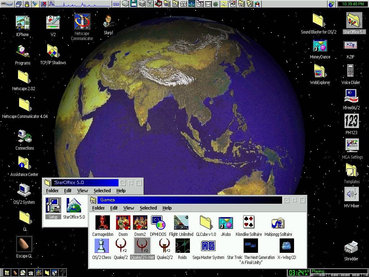Click the question mark icon in bottom toolbar

63,273
